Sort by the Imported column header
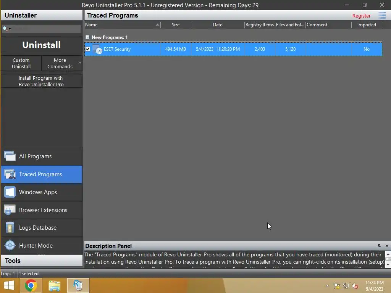The width and height of the screenshot is (391, 293). [367, 25]
